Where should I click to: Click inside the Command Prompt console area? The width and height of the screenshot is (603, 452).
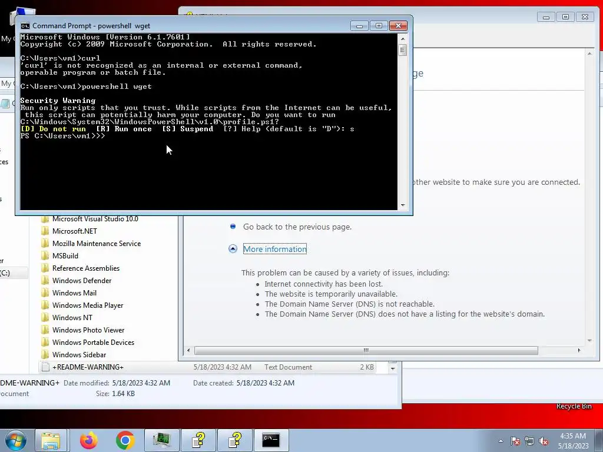pyautogui.click(x=208, y=122)
